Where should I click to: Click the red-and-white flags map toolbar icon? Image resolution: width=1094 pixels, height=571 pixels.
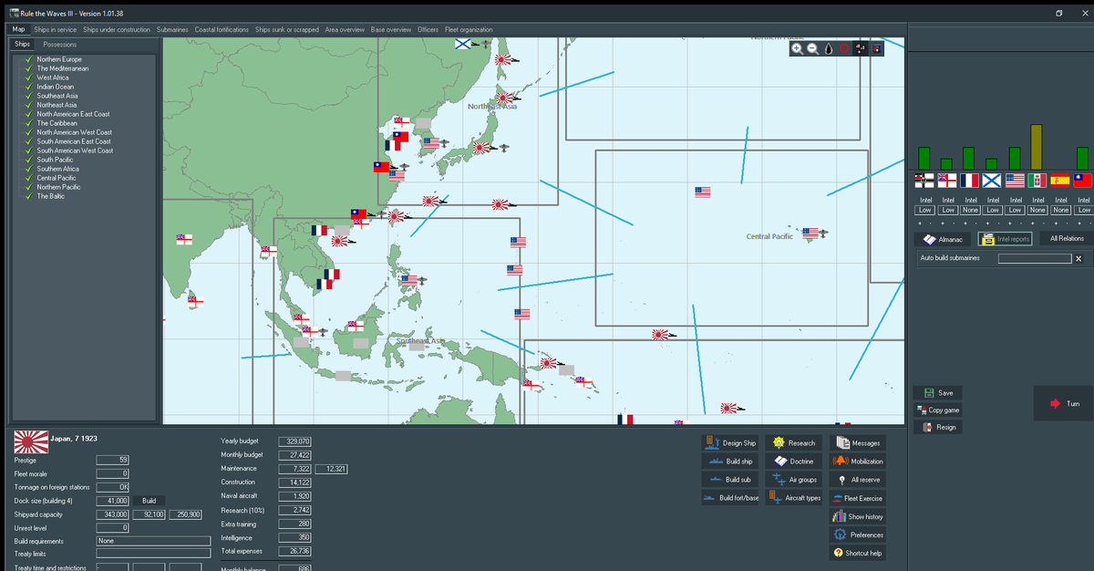[x=861, y=48]
